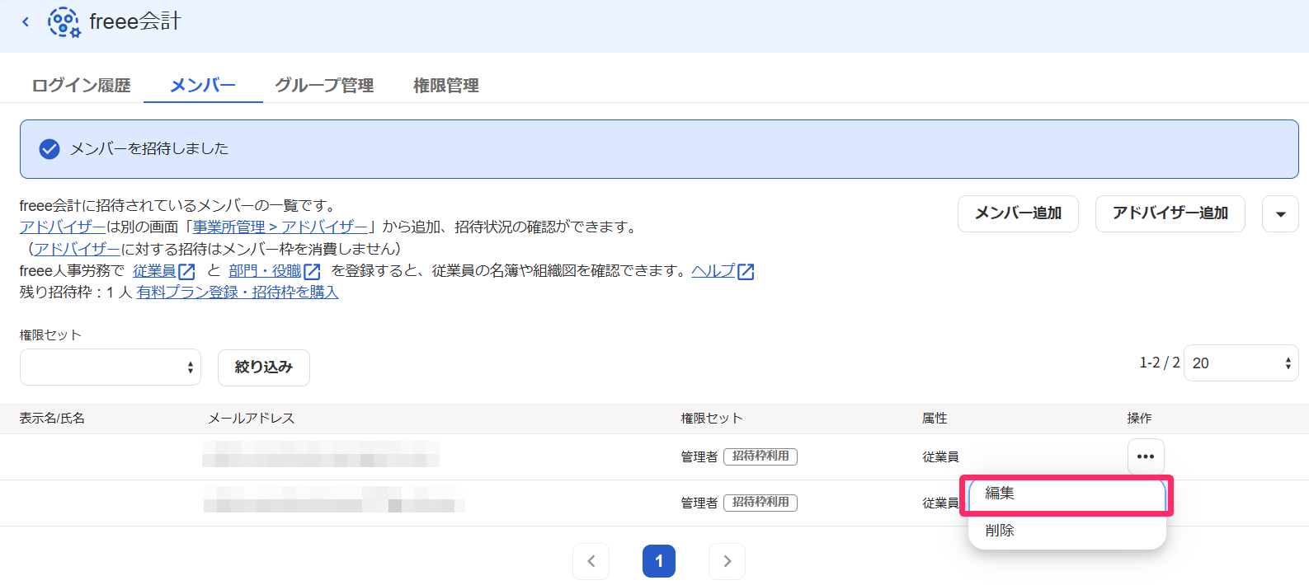1309x585 pixels.
Task: Click the 絞り込み filter button
Action: coord(264,367)
